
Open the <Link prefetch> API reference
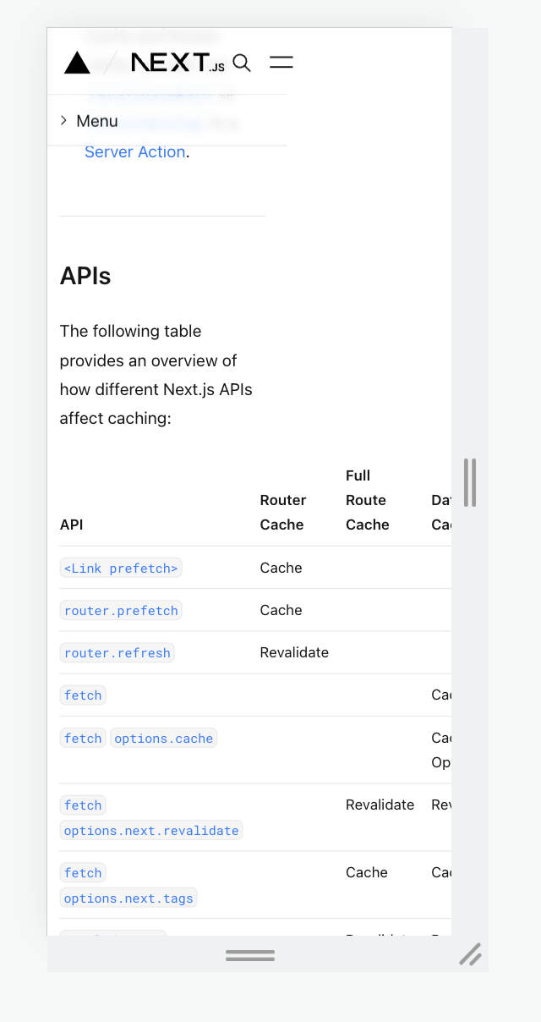(120, 568)
